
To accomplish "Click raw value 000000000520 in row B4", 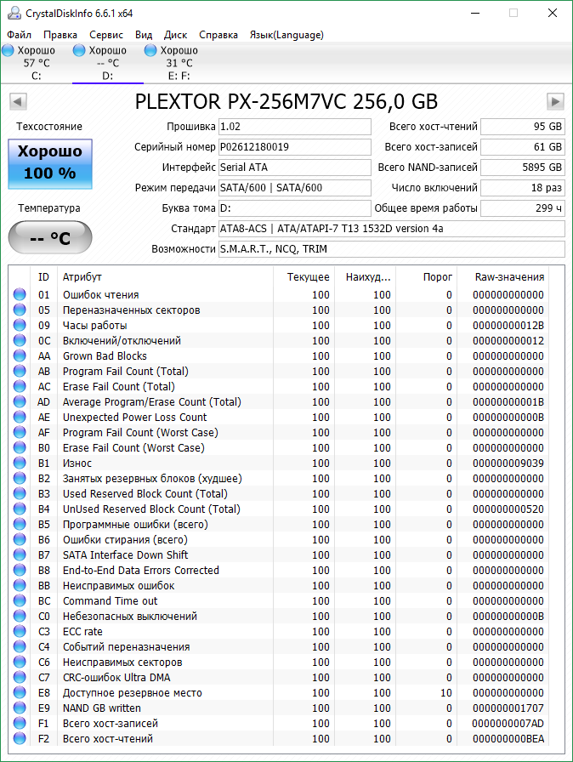I will (508, 509).
